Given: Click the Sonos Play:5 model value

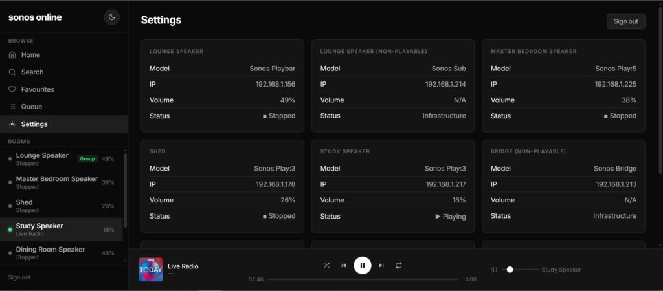Looking at the screenshot, I should point(616,69).
